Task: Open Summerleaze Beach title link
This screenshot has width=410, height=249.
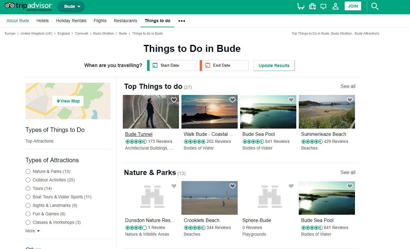Action: click(x=324, y=134)
